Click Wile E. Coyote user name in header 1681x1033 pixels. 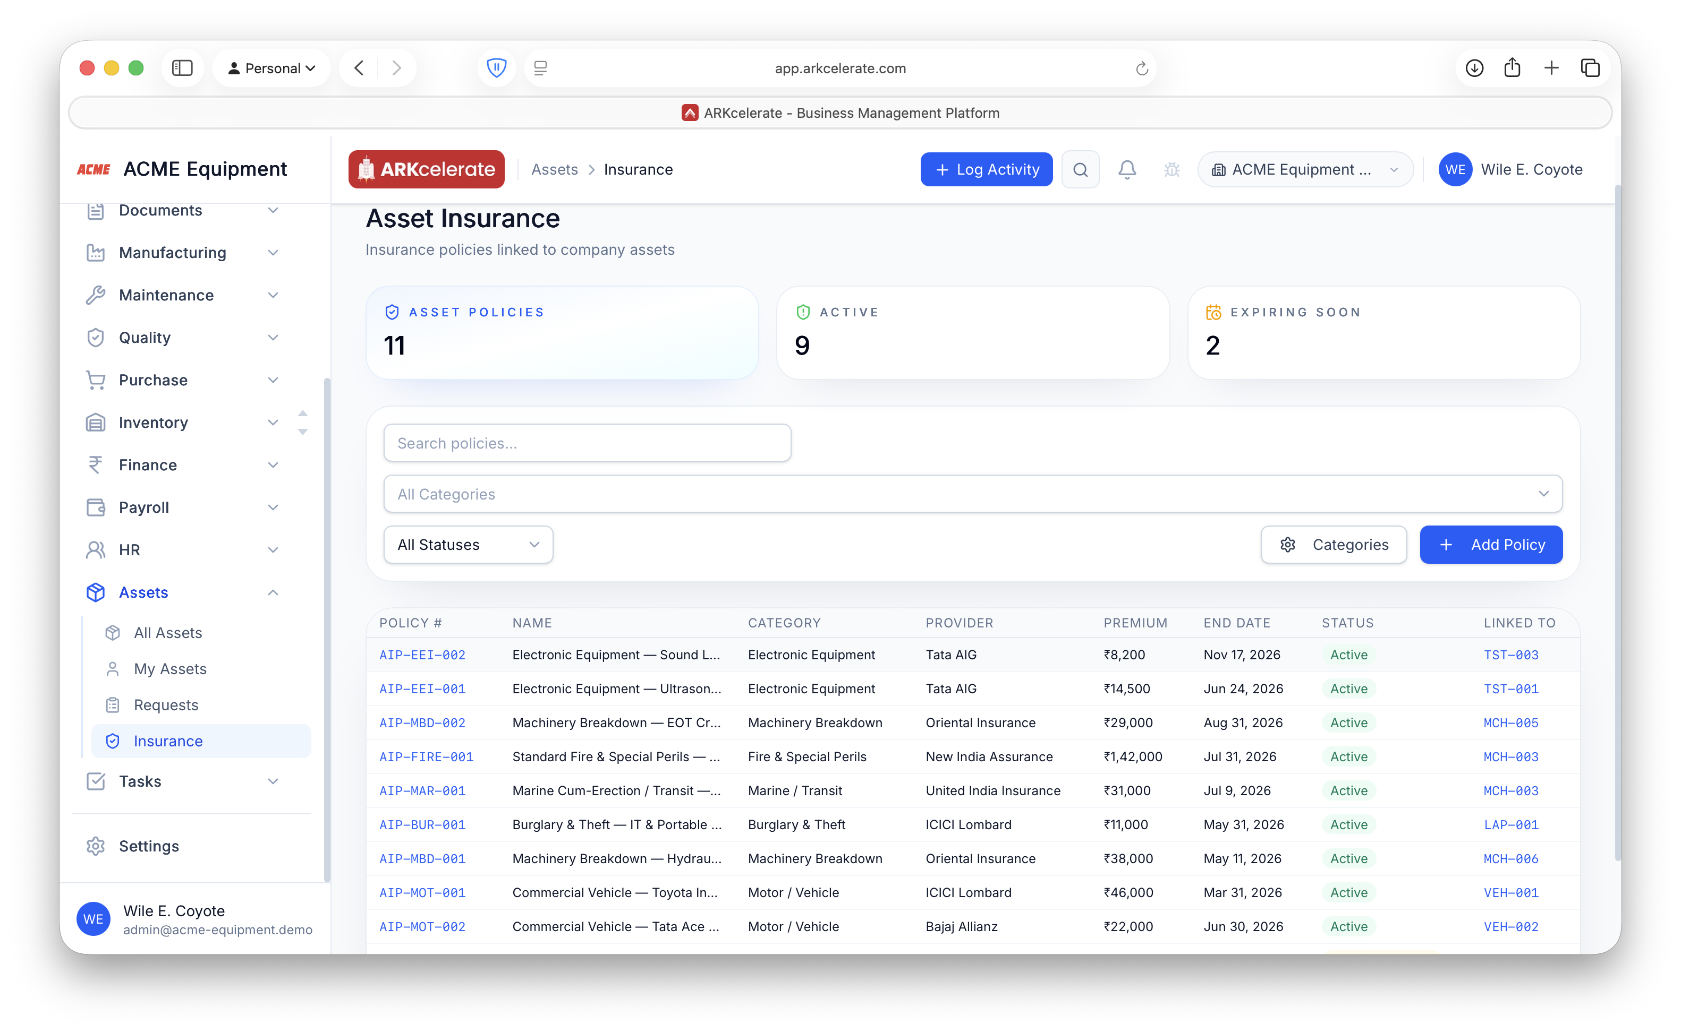(1531, 169)
